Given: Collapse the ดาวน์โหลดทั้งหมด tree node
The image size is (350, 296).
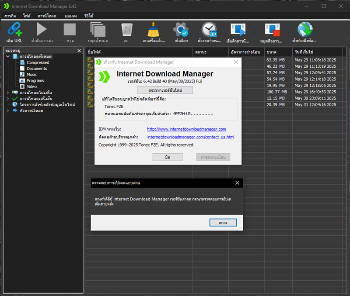Looking at the screenshot, I should click(8, 56).
